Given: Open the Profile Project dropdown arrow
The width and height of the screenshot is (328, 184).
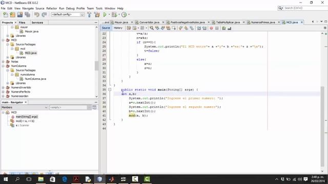Looking at the screenshot, I should 129,15.
